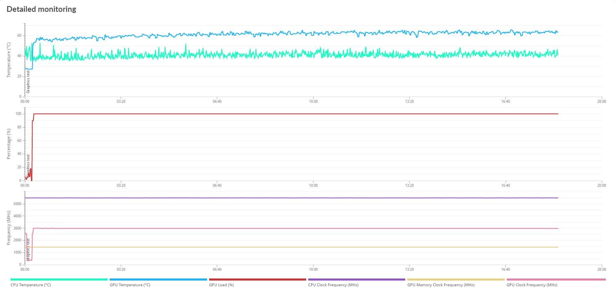Viewport: 616px width, 294px height.
Task: Select the CPU Clock Frequency (MHz) legend label
Action: point(333,285)
